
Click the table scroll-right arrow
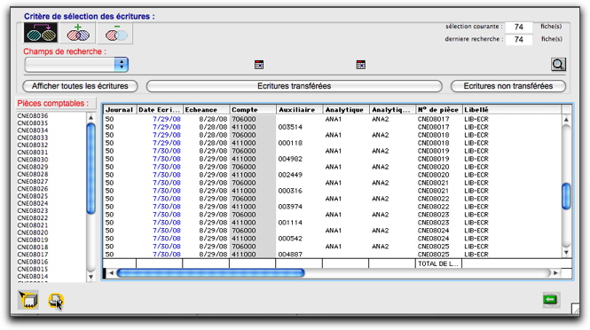(x=556, y=273)
